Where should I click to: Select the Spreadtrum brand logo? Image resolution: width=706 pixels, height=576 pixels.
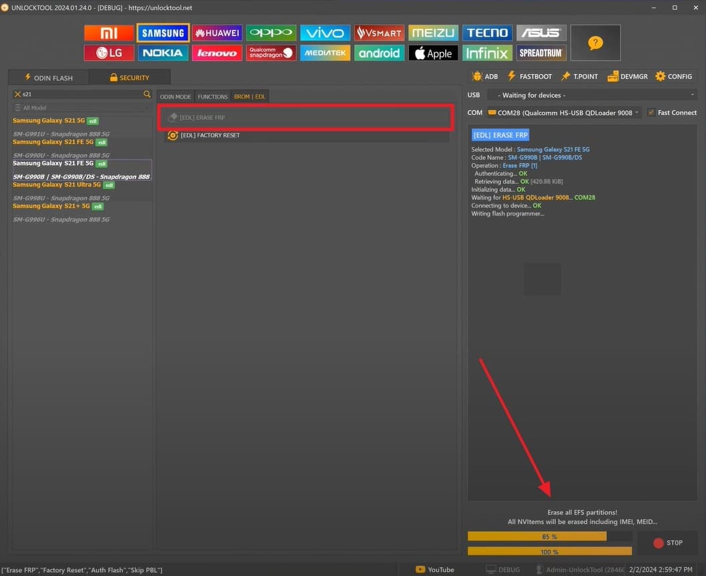[541, 53]
